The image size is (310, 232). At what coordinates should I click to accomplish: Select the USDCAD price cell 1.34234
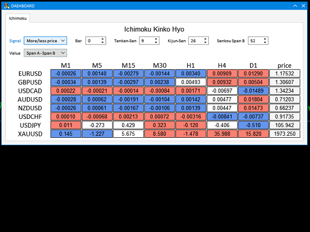pos(284,91)
